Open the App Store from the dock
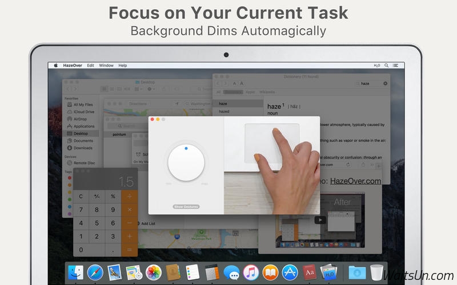The width and height of the screenshot is (457, 285). [x=290, y=272]
